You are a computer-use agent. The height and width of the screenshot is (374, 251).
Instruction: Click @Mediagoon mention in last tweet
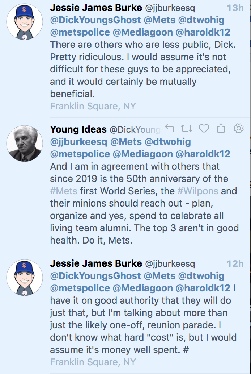point(143,288)
